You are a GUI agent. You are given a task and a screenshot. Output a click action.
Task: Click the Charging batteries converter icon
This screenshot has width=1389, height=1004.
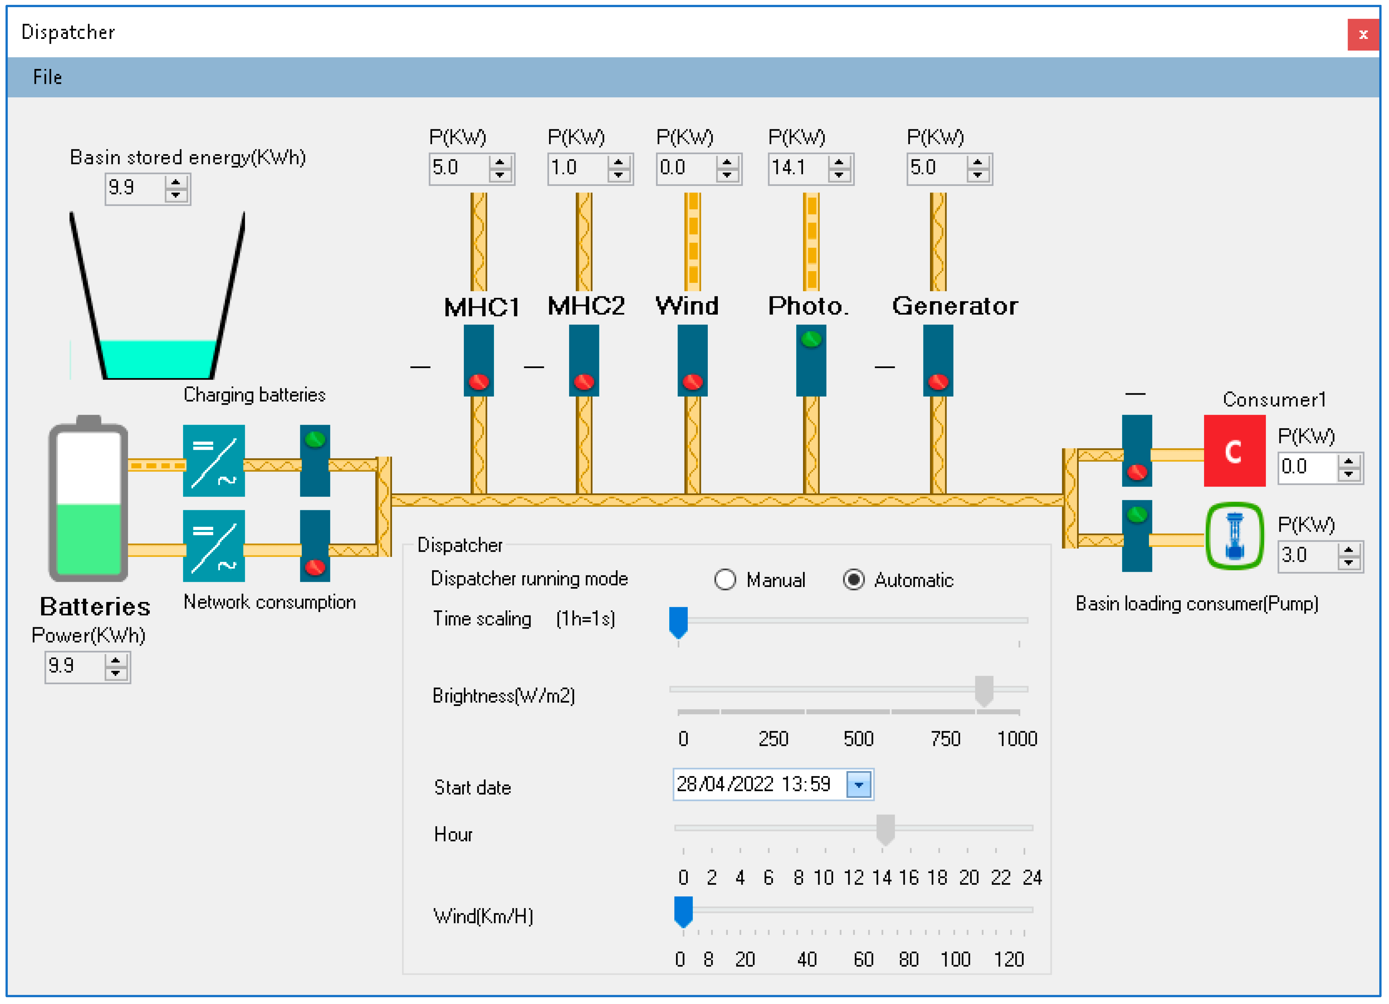coord(214,461)
